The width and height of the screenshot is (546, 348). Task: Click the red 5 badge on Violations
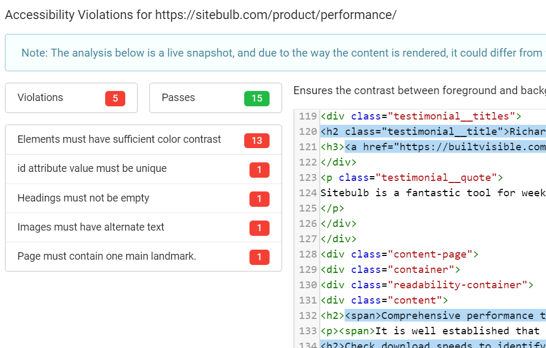[115, 98]
